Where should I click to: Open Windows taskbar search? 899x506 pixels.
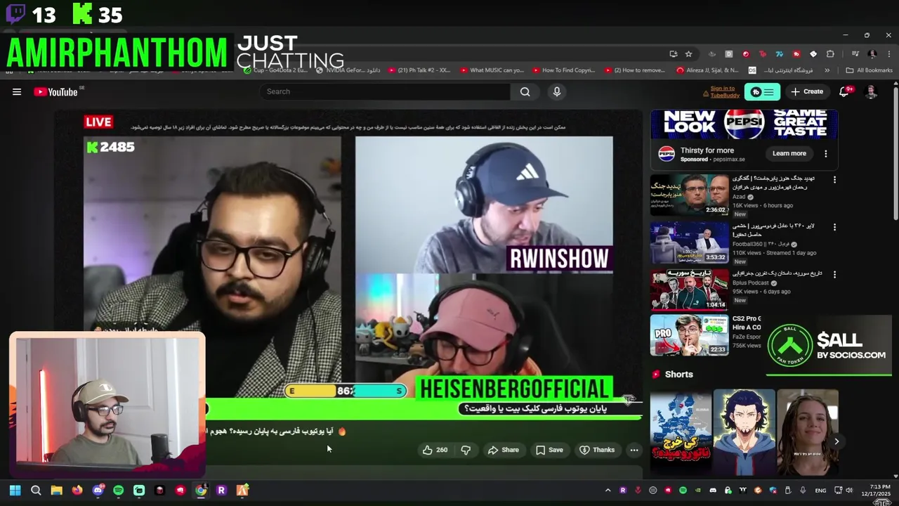coord(36,490)
